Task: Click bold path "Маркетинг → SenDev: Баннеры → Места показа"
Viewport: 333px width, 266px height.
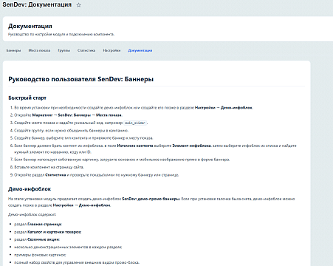Action: click(77, 115)
